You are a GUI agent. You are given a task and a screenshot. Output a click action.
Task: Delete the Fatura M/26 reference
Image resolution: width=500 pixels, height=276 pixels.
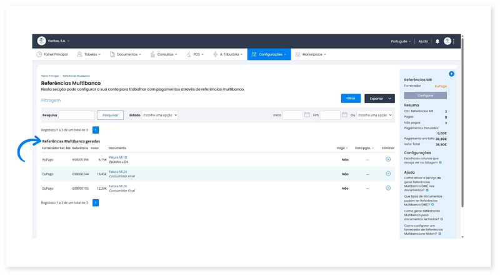pyautogui.click(x=388, y=188)
